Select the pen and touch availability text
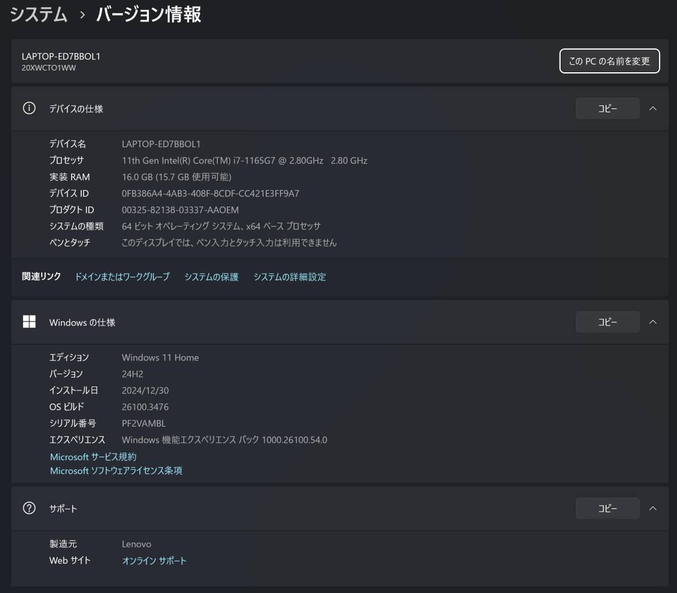 (229, 242)
